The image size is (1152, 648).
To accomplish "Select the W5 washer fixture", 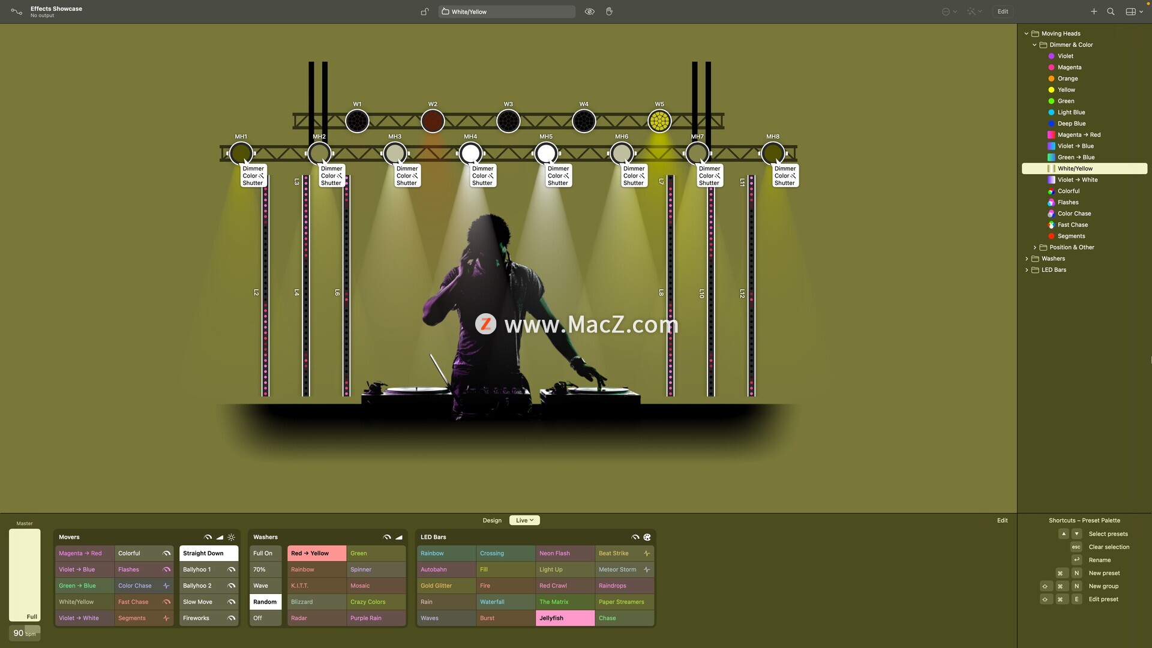I will pos(659,121).
